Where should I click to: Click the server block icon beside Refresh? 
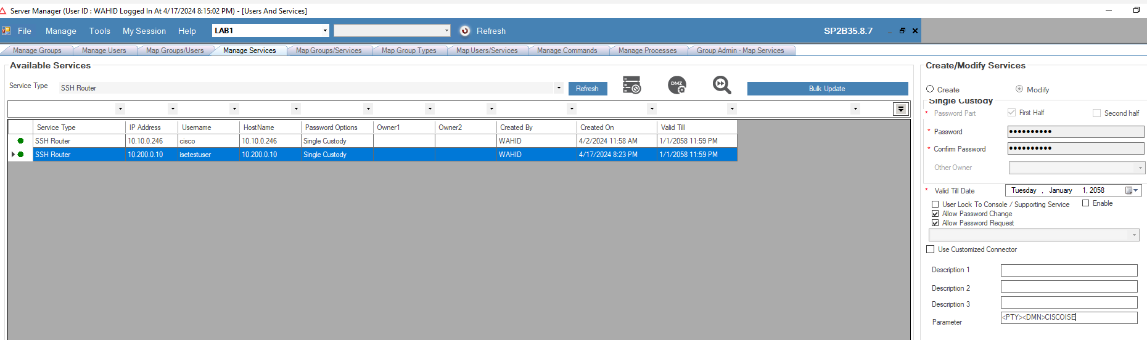click(x=631, y=85)
